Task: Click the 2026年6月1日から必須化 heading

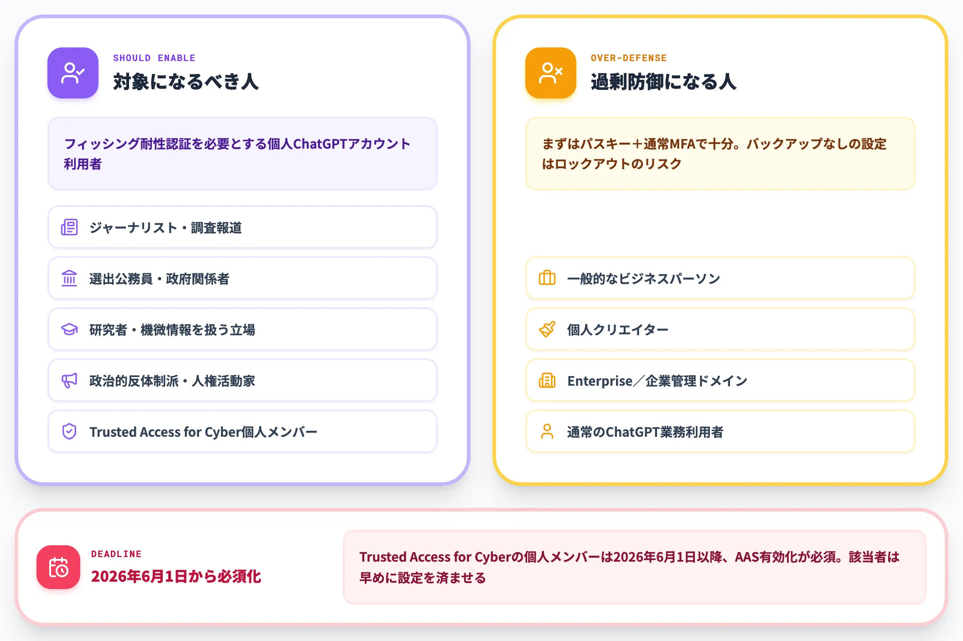Action: point(176,576)
